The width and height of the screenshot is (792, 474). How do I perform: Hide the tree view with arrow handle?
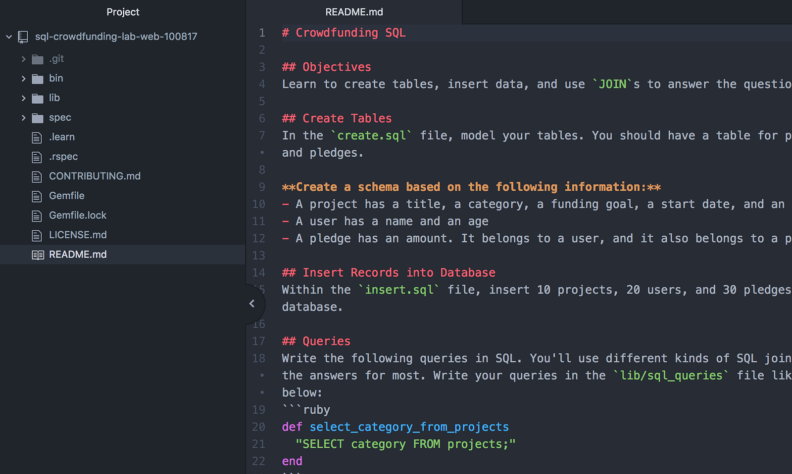coord(252,303)
